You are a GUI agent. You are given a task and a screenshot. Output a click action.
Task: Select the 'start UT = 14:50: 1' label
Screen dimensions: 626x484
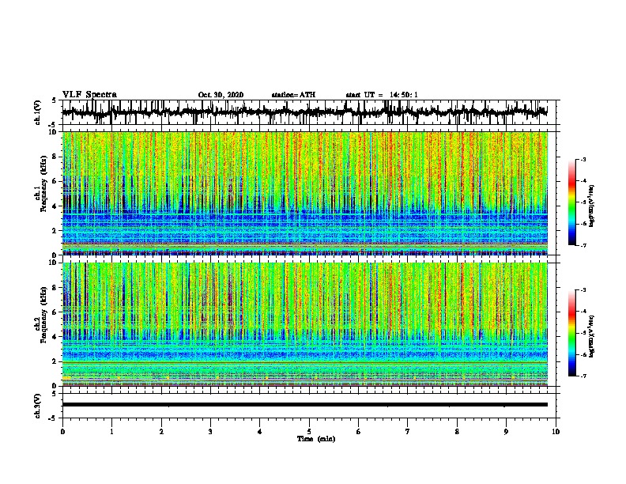(382, 95)
